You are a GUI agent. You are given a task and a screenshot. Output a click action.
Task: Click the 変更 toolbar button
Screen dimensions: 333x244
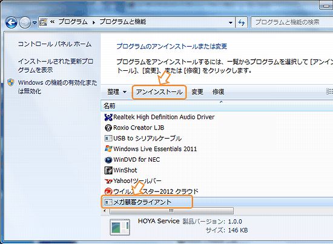[197, 92]
